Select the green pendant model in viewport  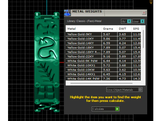47,62
